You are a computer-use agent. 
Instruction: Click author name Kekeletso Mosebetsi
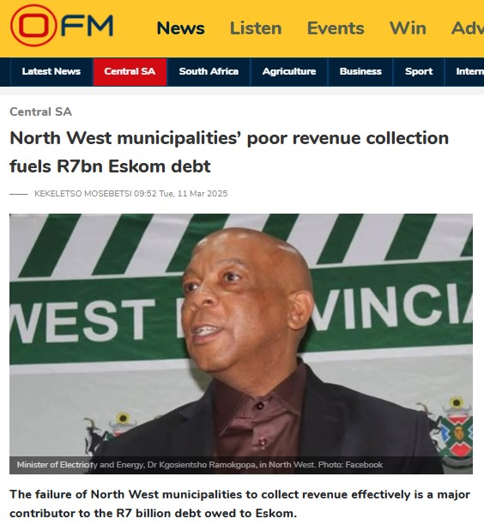[83, 194]
